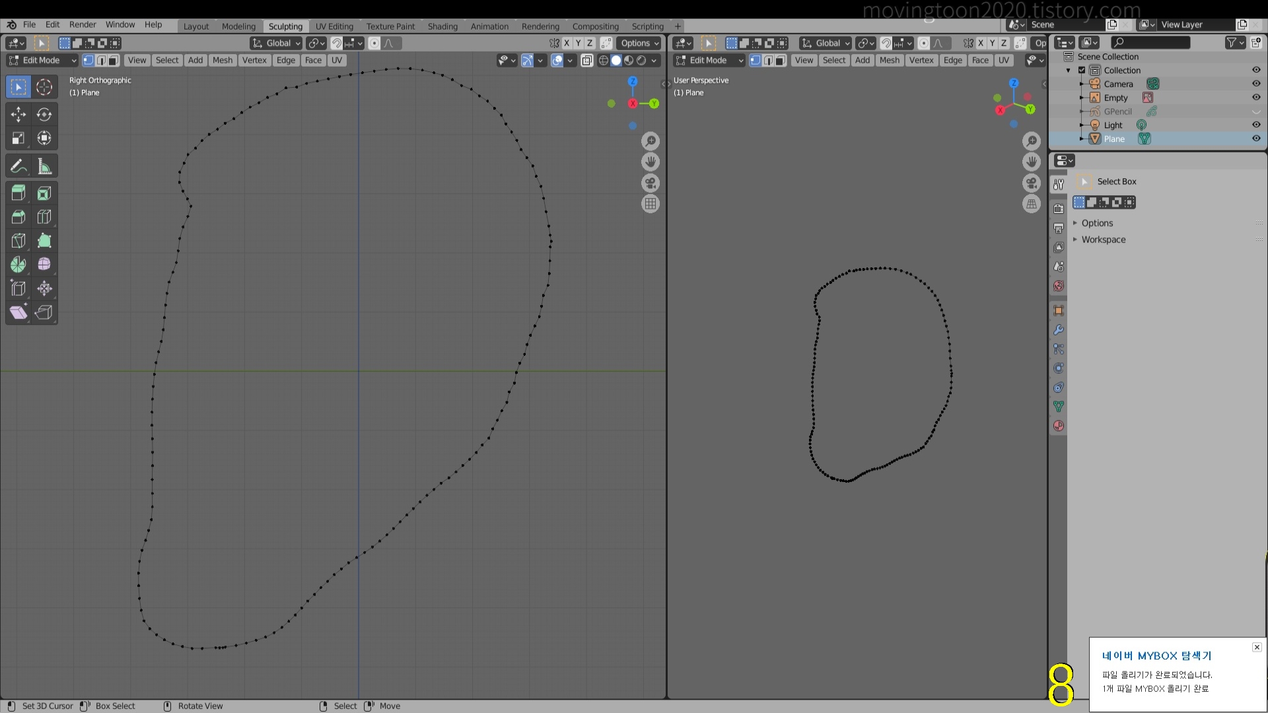Collapse the Collection tree in outliner

point(1069,70)
